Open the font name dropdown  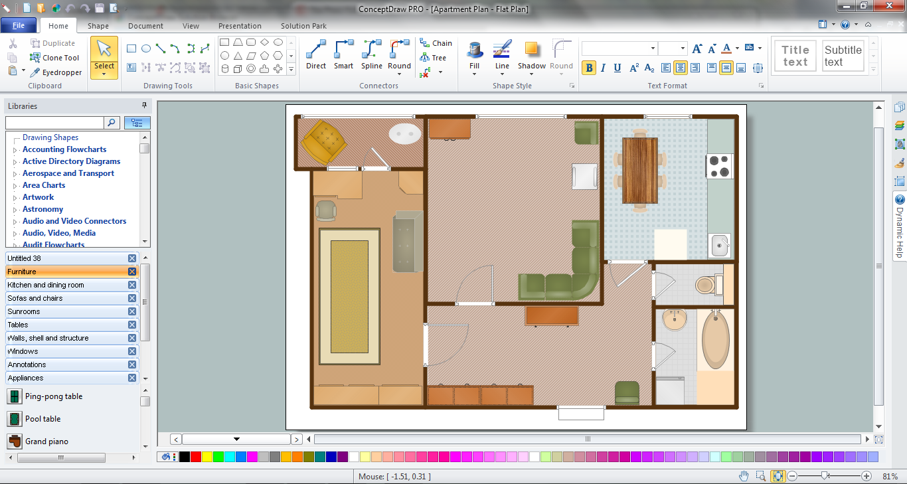(x=653, y=48)
